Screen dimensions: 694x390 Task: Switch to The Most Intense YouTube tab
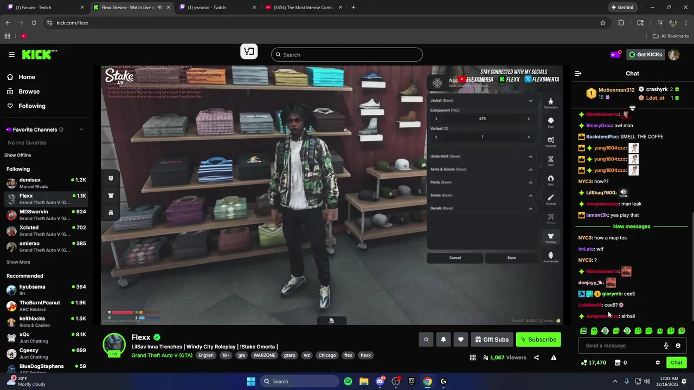303,8
